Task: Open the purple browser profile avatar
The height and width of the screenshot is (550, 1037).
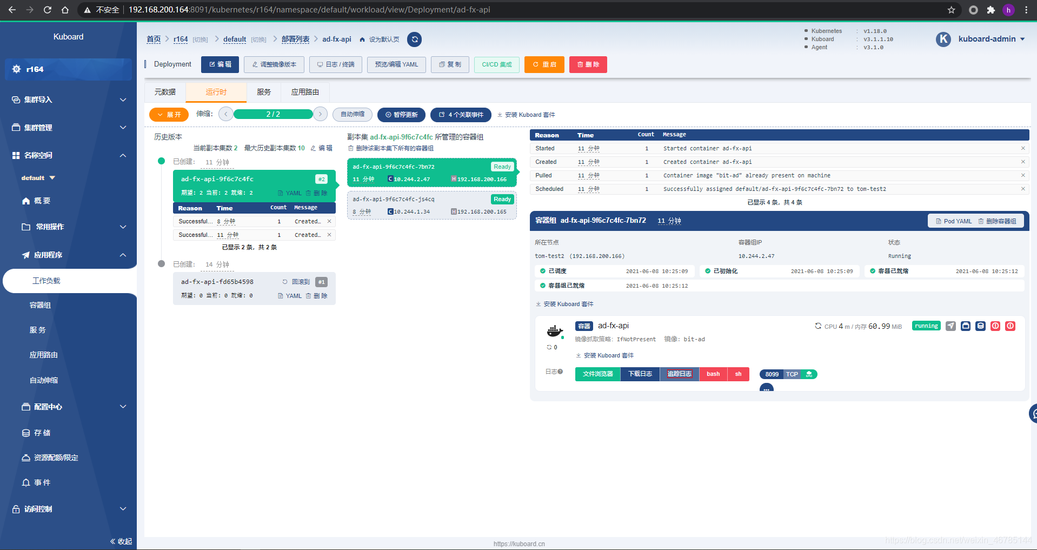Action: [x=1008, y=10]
